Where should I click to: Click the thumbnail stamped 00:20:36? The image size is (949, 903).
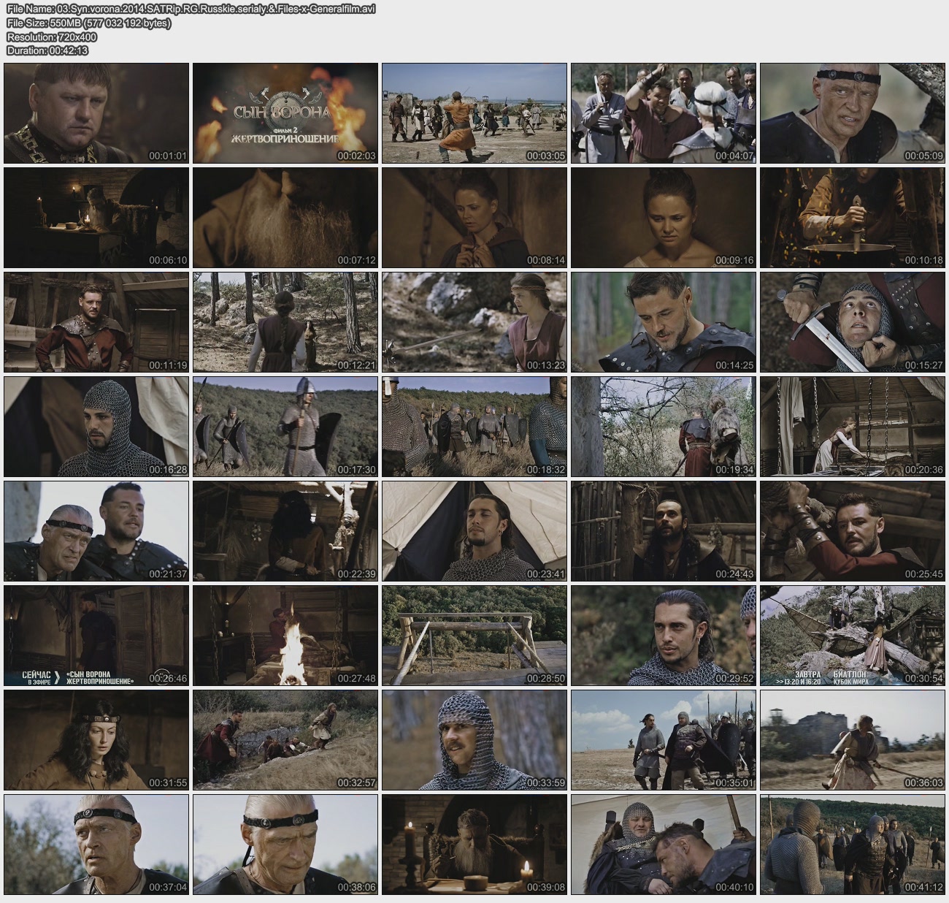click(x=853, y=427)
